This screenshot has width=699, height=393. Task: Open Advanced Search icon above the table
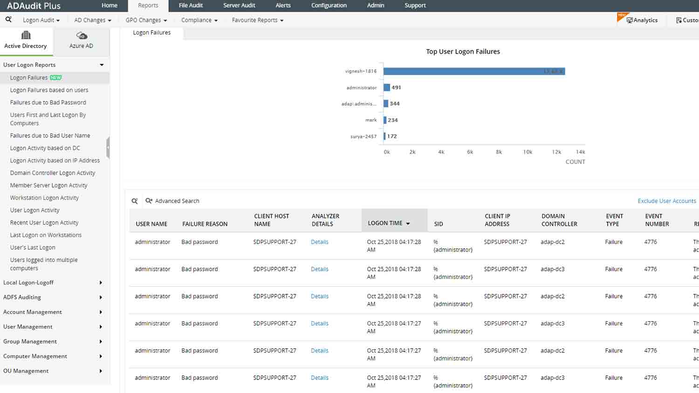pyautogui.click(x=149, y=201)
